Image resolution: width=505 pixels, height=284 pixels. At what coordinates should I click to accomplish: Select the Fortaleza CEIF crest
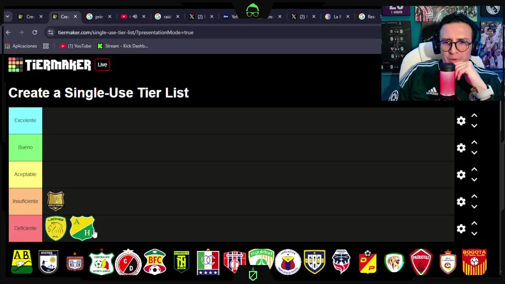[x=341, y=262]
